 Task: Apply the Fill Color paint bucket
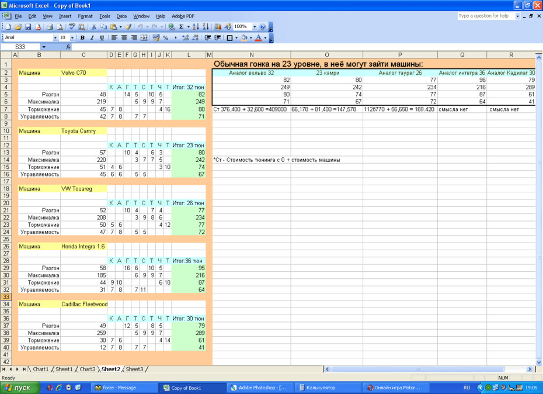[x=244, y=38]
